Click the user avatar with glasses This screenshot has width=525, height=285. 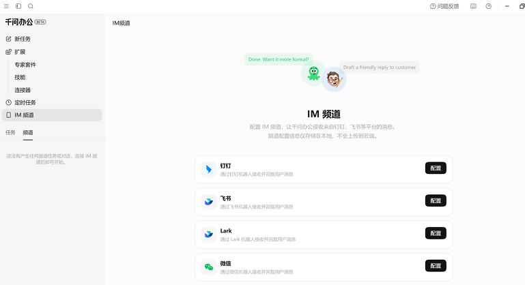[x=334, y=79]
